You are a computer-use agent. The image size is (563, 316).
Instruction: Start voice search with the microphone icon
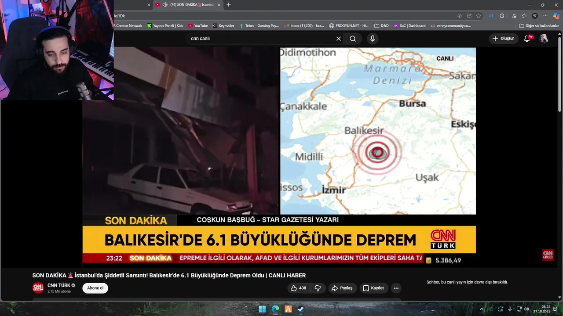click(373, 39)
